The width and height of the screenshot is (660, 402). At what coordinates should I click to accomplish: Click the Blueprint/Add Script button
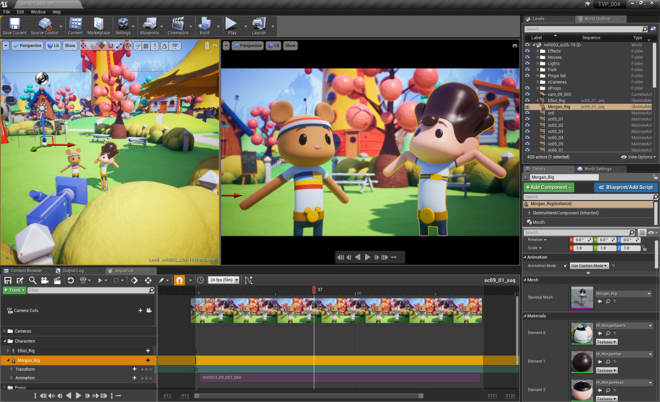626,188
